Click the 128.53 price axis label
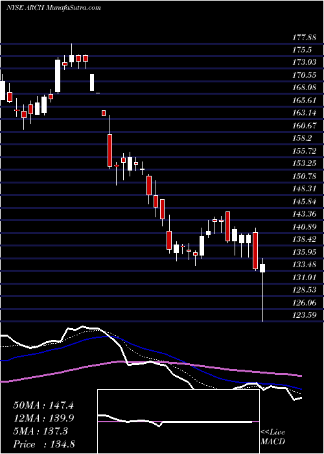The width and height of the screenshot is (324, 454). point(305,289)
